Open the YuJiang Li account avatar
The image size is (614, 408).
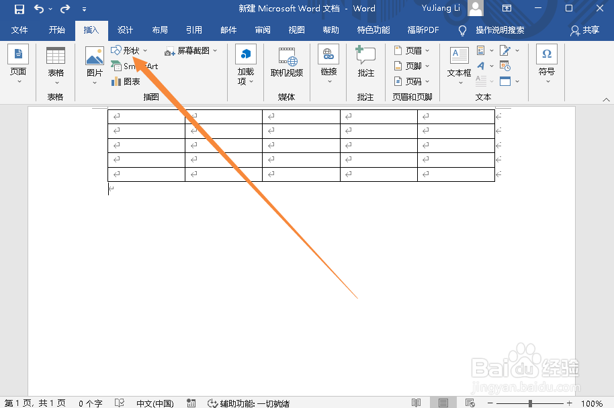pyautogui.click(x=476, y=8)
